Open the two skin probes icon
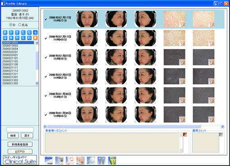Image resolution: width=230 pixels, height=166 pixels. coord(101,161)
